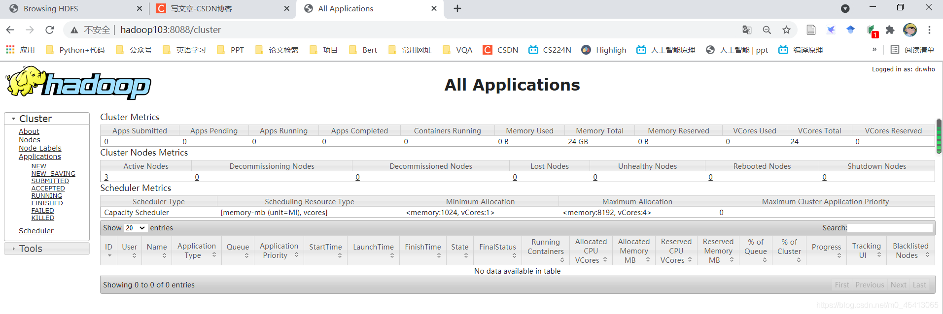Click the Search input field
The width and height of the screenshot is (943, 314).
click(890, 228)
